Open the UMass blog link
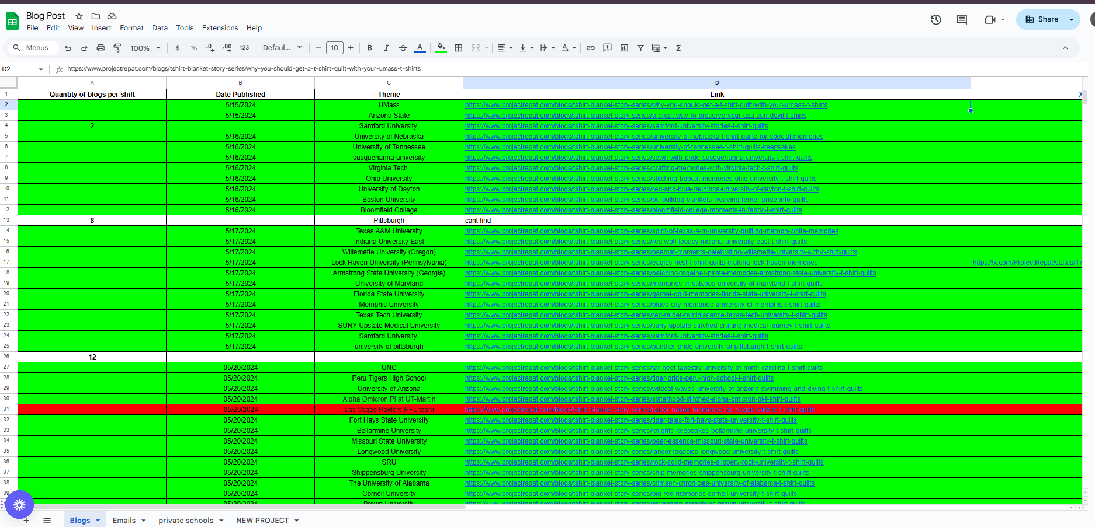1095x527 pixels. click(x=646, y=105)
